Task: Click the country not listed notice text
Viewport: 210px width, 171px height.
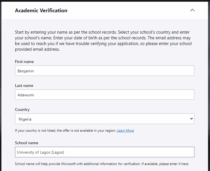Action: 65,131
